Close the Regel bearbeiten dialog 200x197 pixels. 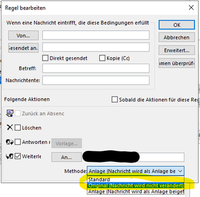tap(191, 8)
